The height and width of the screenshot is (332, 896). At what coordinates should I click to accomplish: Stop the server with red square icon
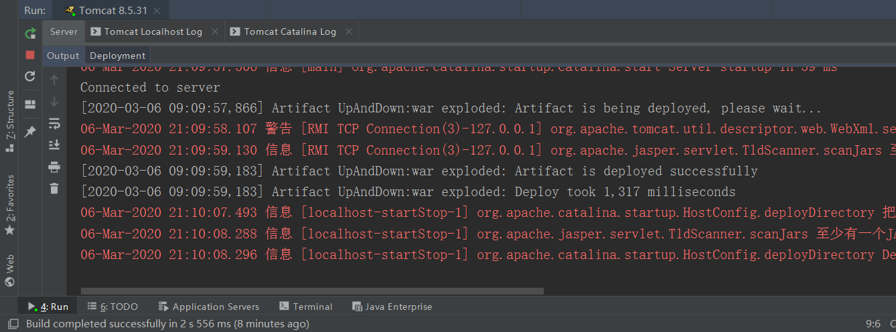30,55
